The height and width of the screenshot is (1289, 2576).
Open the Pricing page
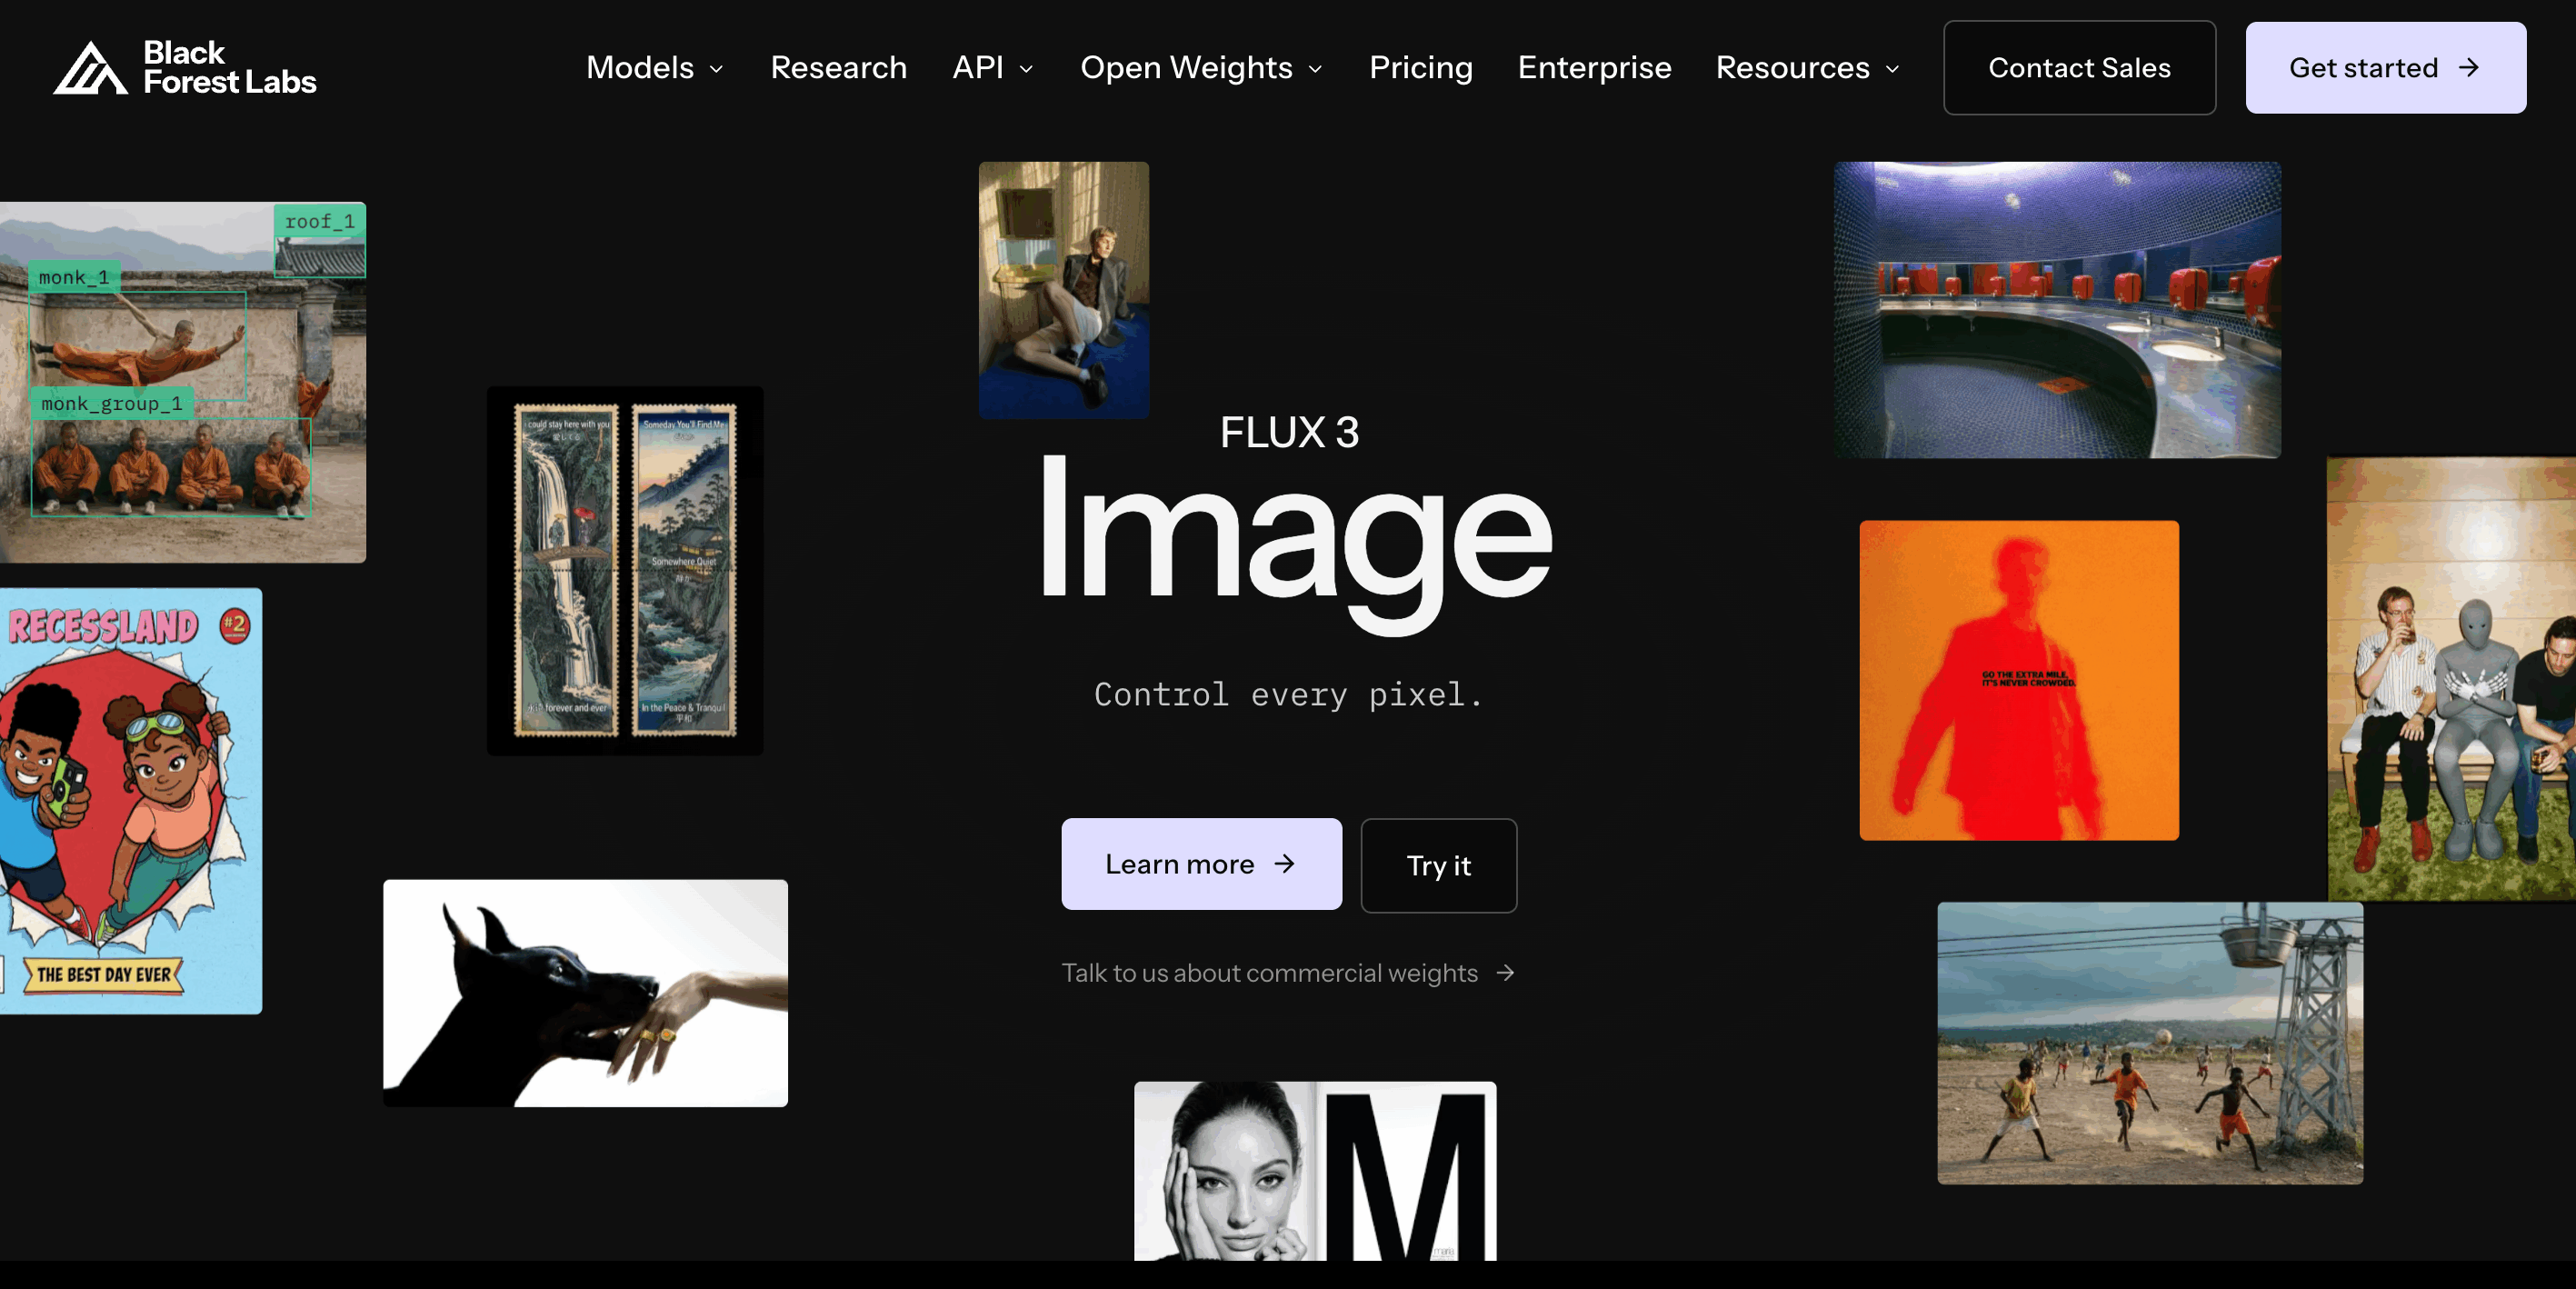pos(1420,67)
